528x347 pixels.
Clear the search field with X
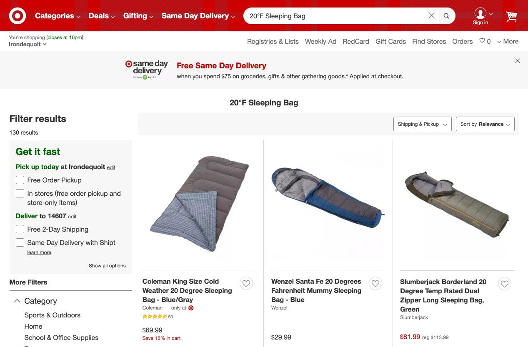tap(431, 15)
